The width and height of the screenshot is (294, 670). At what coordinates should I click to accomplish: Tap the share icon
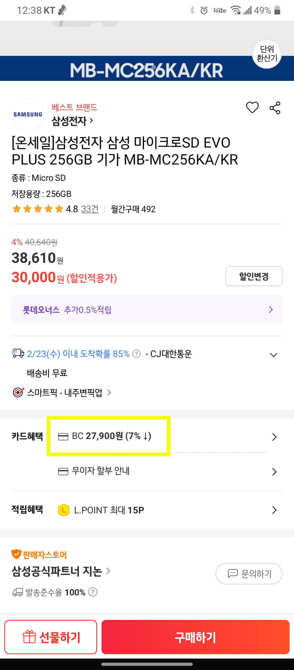(x=275, y=108)
